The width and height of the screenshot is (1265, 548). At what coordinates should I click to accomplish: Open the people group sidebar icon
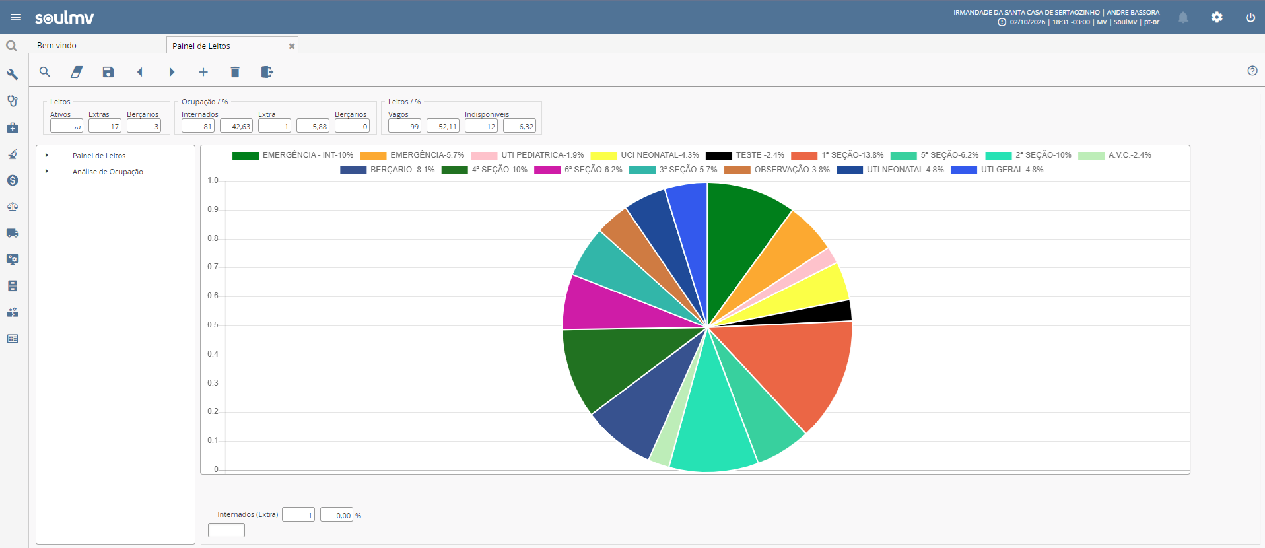point(13,312)
